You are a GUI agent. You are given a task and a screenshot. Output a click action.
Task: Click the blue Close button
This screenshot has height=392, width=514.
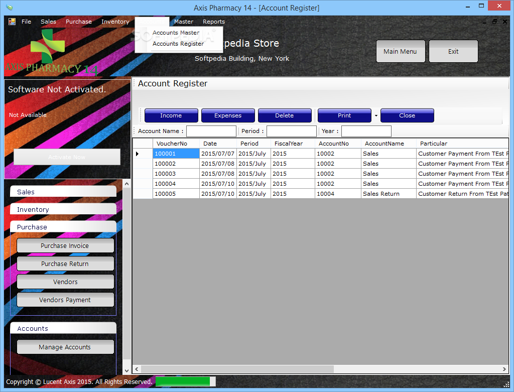tap(407, 116)
